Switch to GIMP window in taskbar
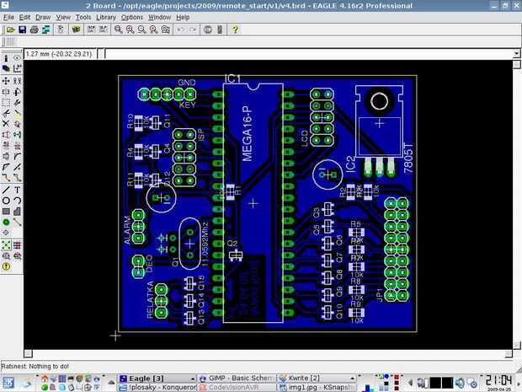This screenshot has height=392, width=522. (237, 379)
